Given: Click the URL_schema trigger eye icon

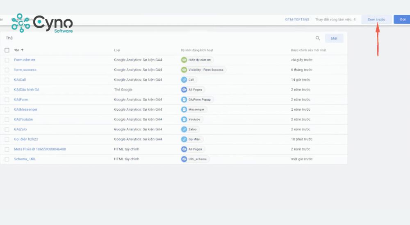Looking at the screenshot, I should tap(184, 159).
